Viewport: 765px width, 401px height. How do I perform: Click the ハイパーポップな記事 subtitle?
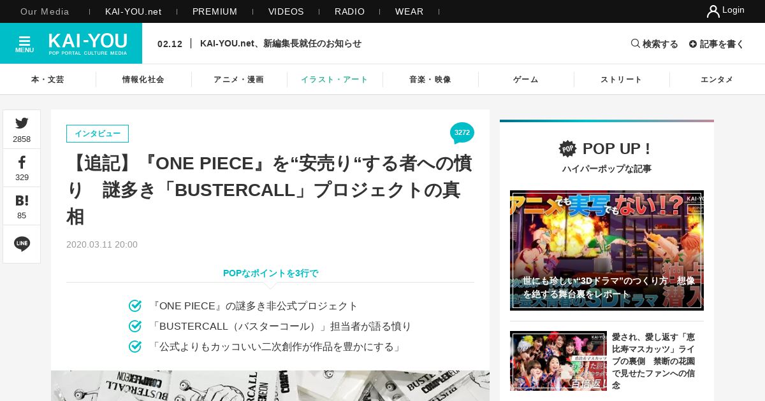(607, 169)
